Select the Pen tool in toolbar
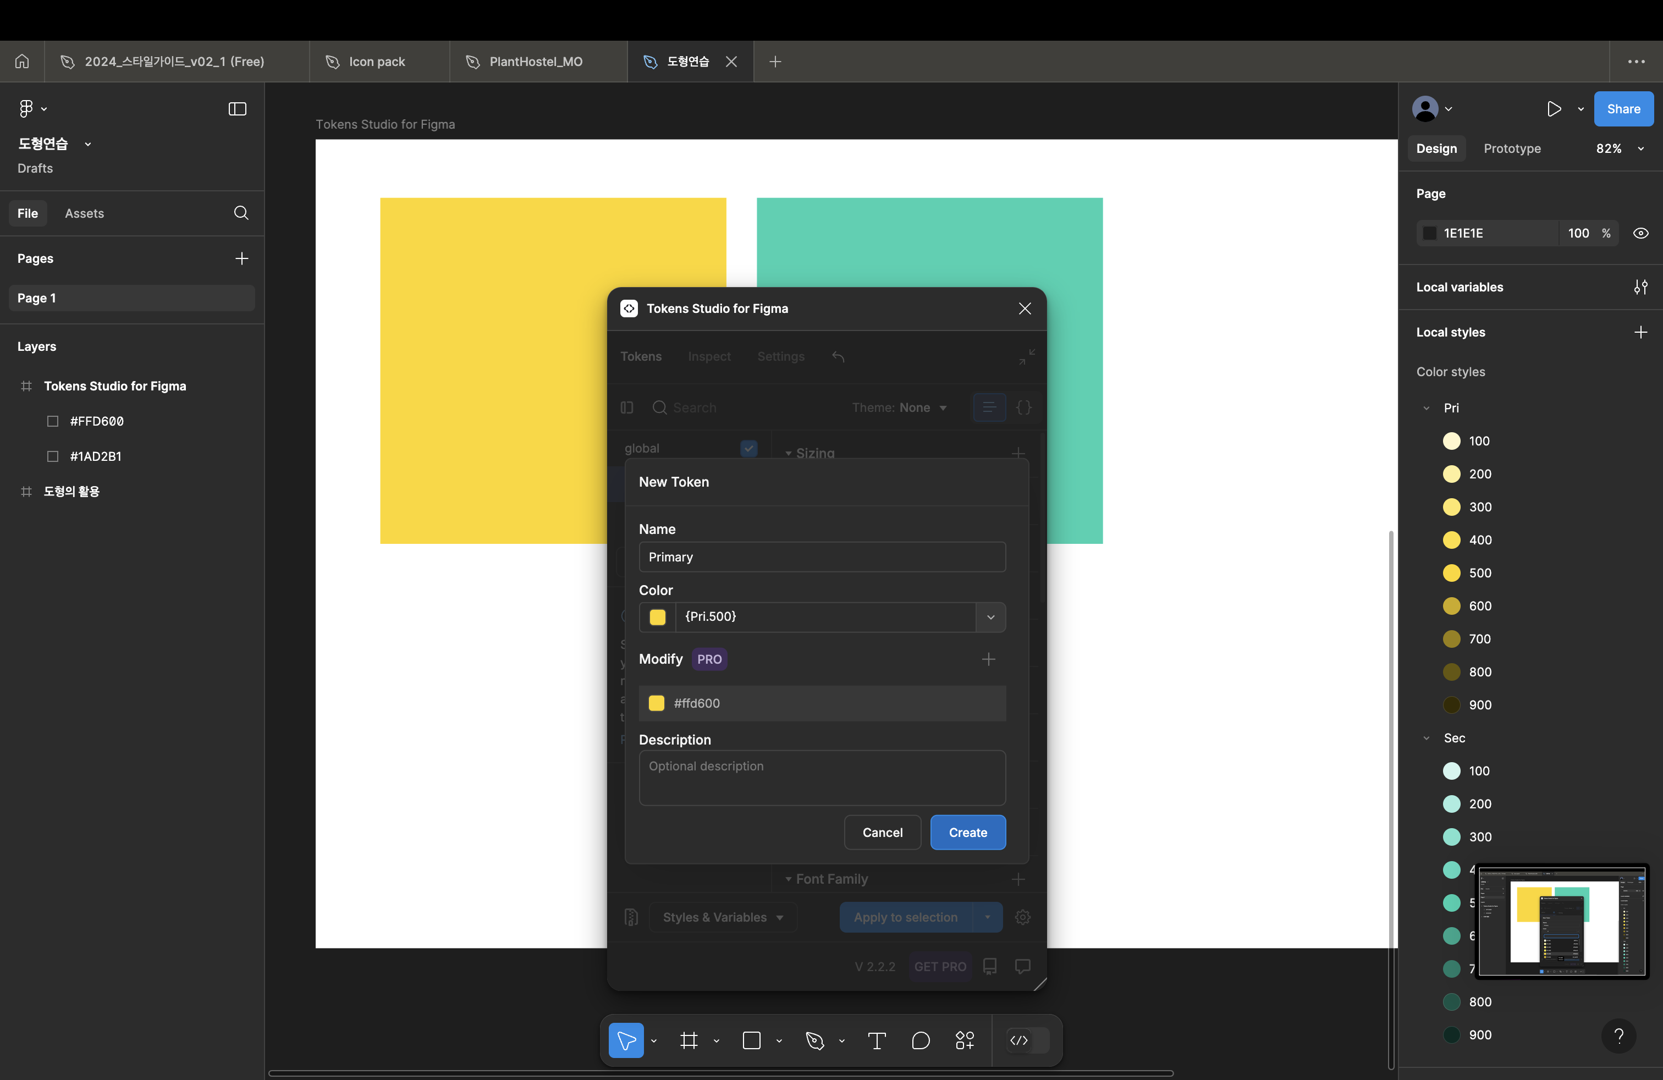This screenshot has width=1663, height=1080. [815, 1040]
